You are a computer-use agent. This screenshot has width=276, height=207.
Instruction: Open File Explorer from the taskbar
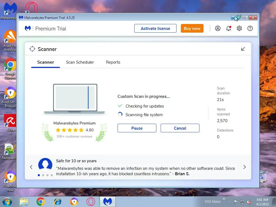pyautogui.click(x=24, y=202)
